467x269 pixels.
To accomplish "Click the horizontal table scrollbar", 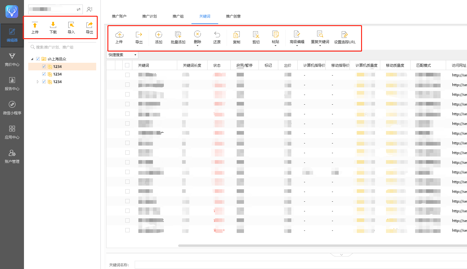I will tap(322, 246).
